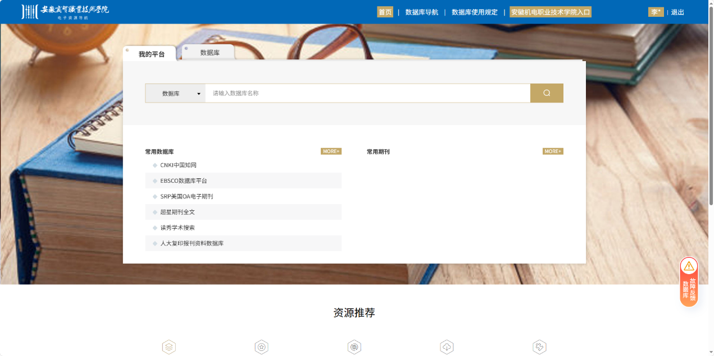714x356 pixels.
Task: Open the 数据库故障反馈 warning widget
Action: [x=689, y=282]
